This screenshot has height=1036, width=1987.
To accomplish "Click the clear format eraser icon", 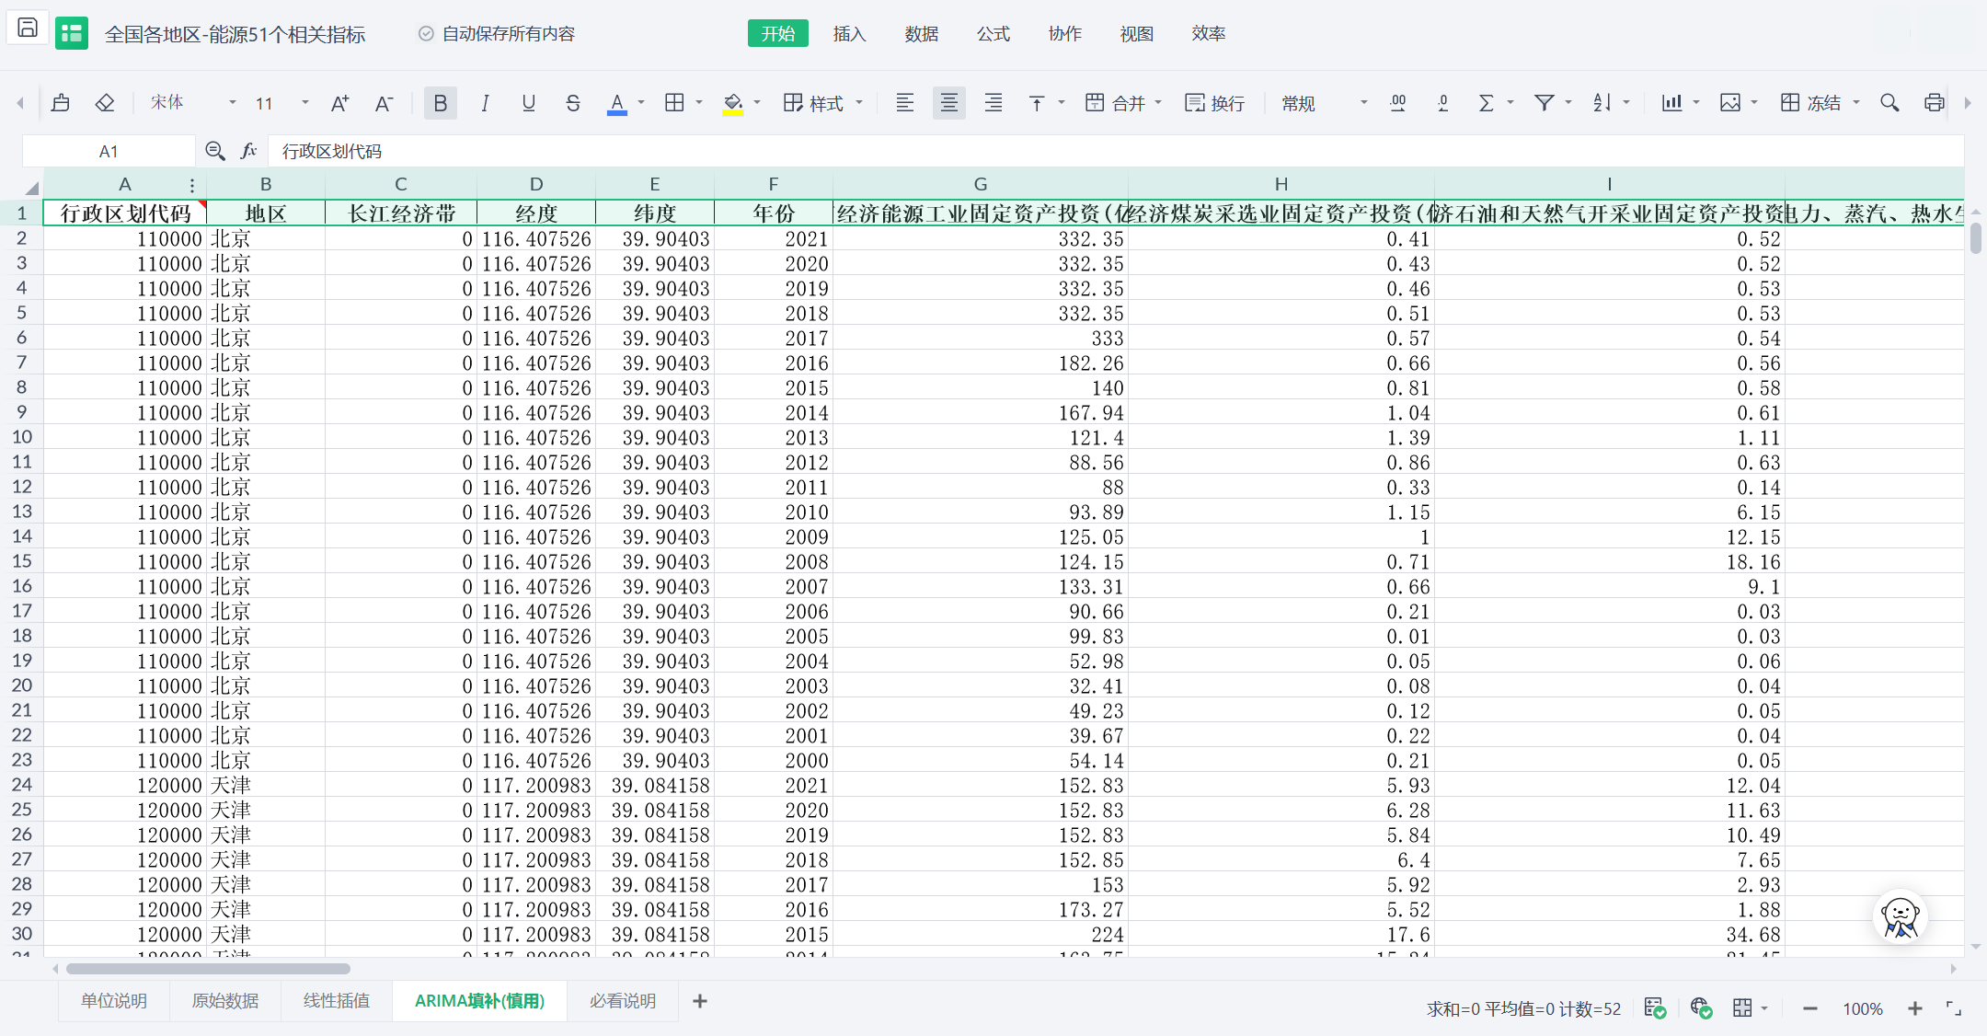I will [x=105, y=103].
